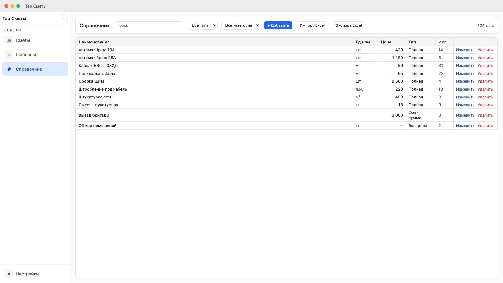503x283 pixels.
Task: Click Удалить for Автомат 1р на 10А
Action: tap(485, 50)
